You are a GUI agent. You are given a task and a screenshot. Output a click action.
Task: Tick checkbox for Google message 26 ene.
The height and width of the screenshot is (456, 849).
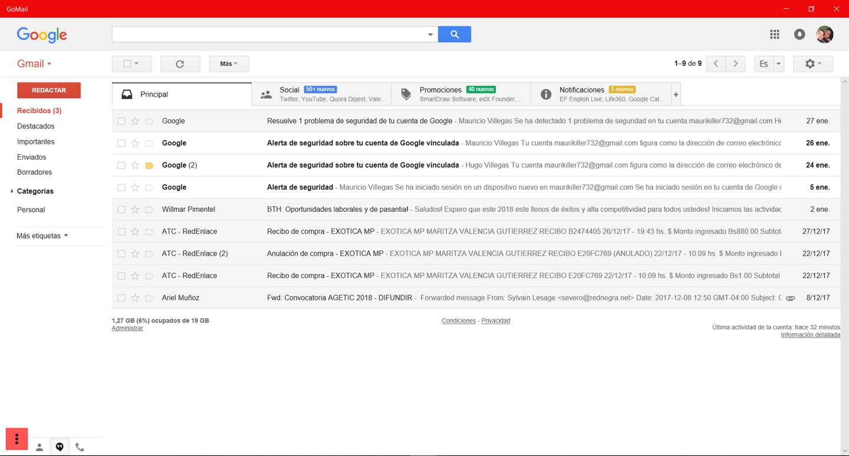pyautogui.click(x=121, y=143)
